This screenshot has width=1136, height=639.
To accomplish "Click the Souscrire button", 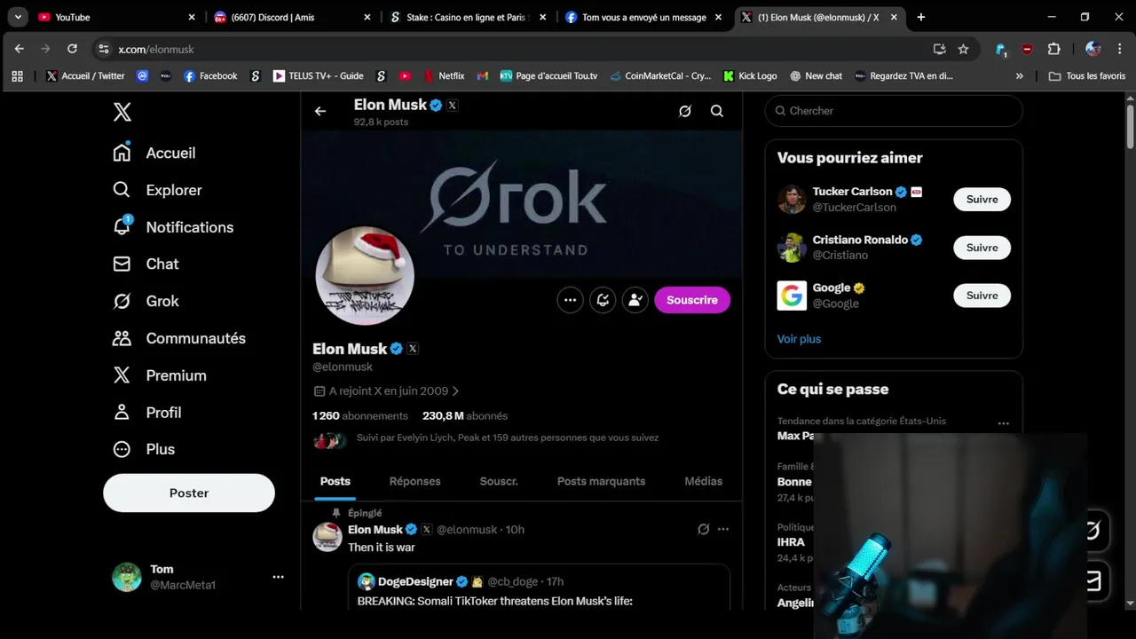I will pos(692,300).
